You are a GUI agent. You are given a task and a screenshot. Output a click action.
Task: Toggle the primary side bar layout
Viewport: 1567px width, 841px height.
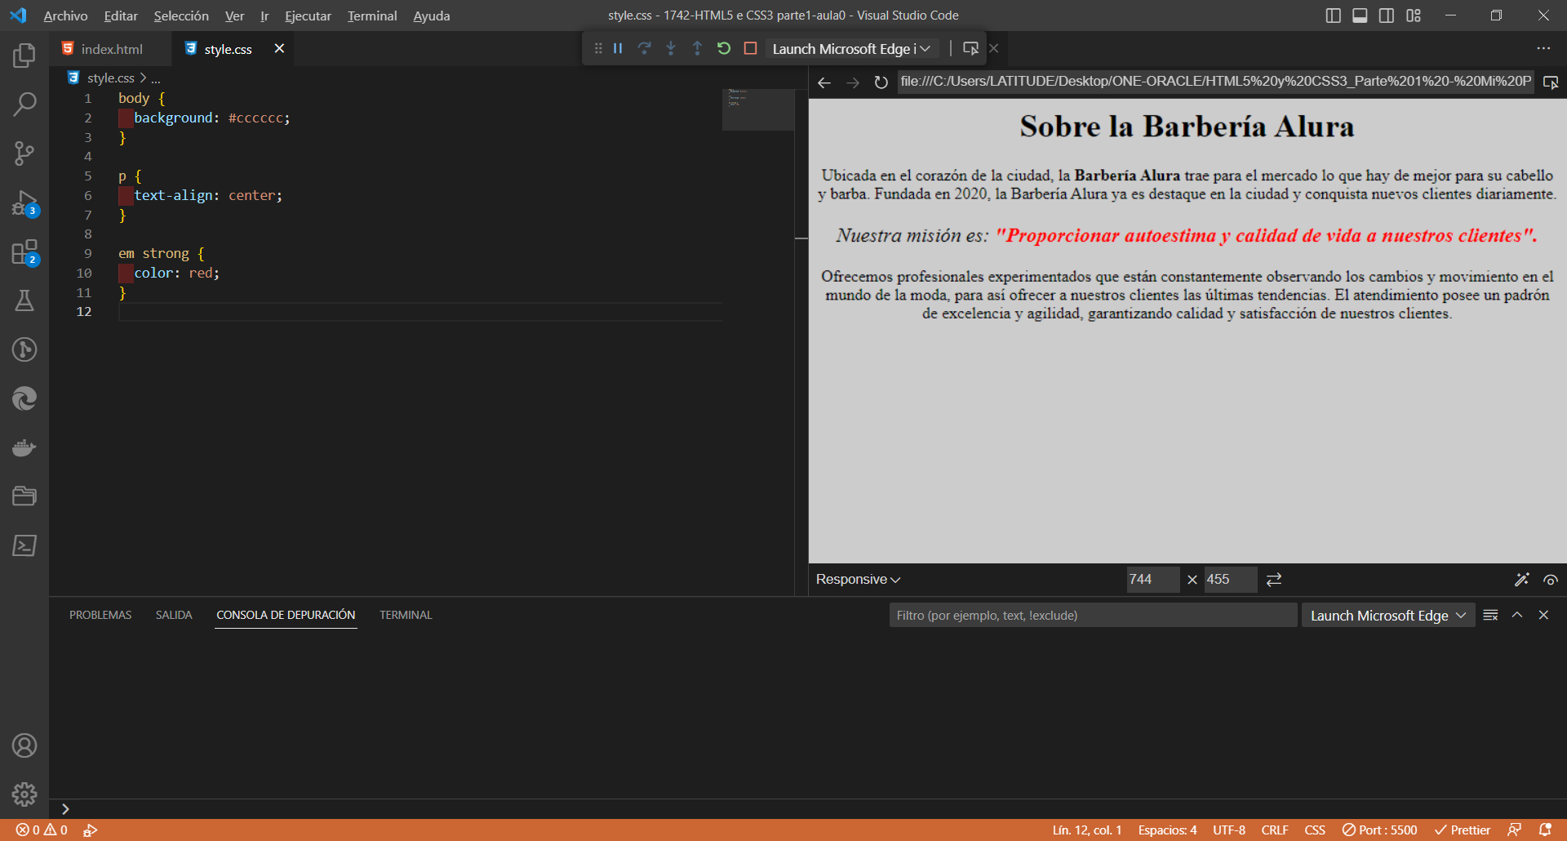click(1333, 16)
